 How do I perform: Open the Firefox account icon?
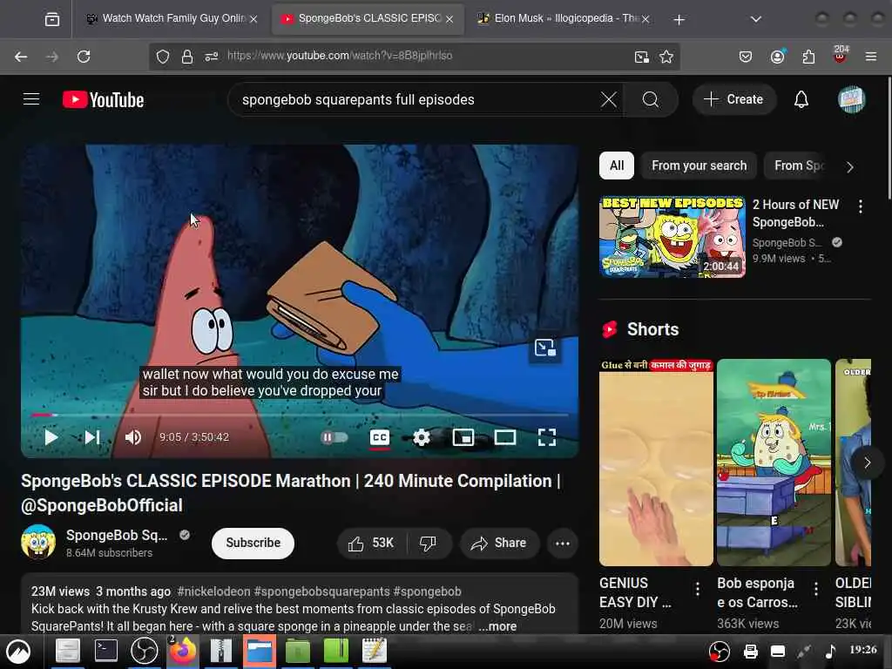tap(777, 57)
